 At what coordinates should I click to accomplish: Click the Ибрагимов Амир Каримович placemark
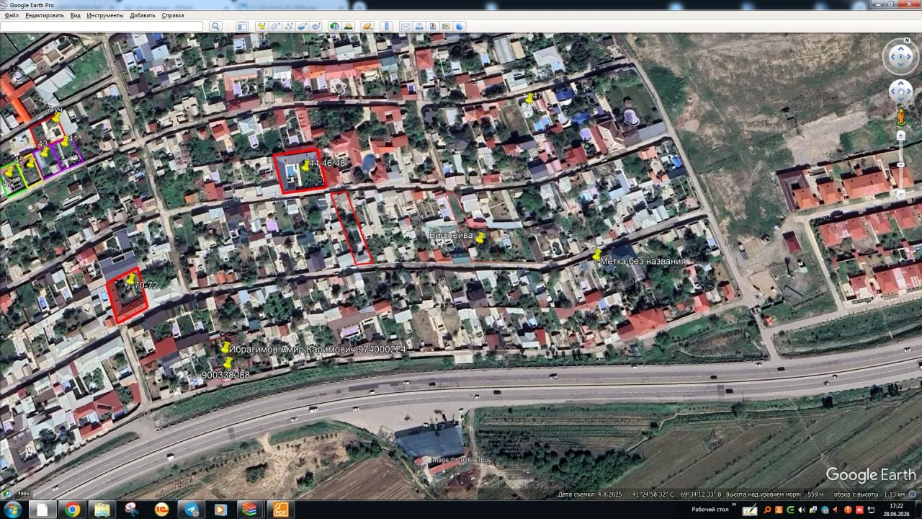pyautogui.click(x=225, y=347)
